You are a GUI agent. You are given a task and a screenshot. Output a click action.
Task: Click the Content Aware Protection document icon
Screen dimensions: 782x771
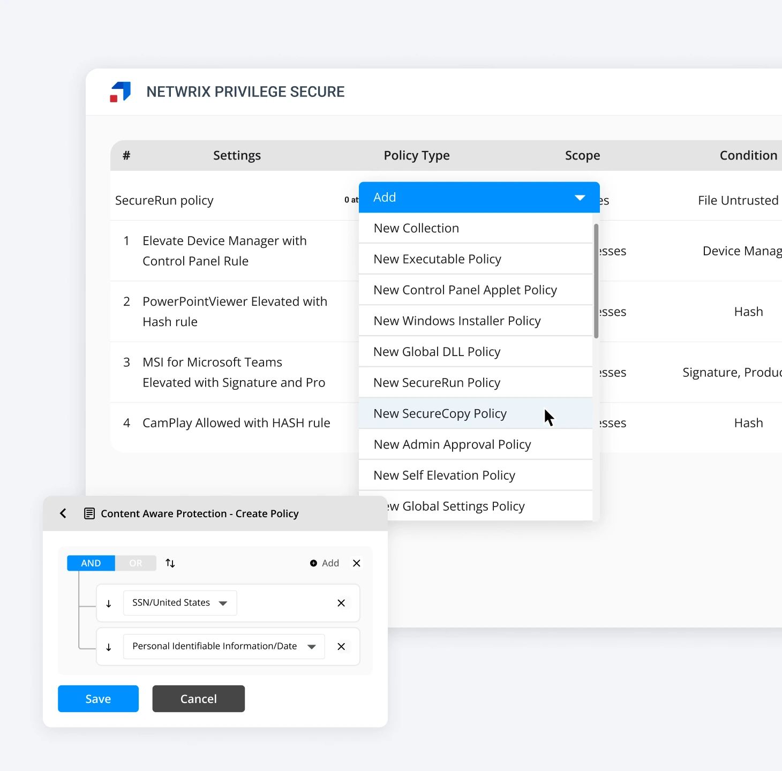click(89, 513)
